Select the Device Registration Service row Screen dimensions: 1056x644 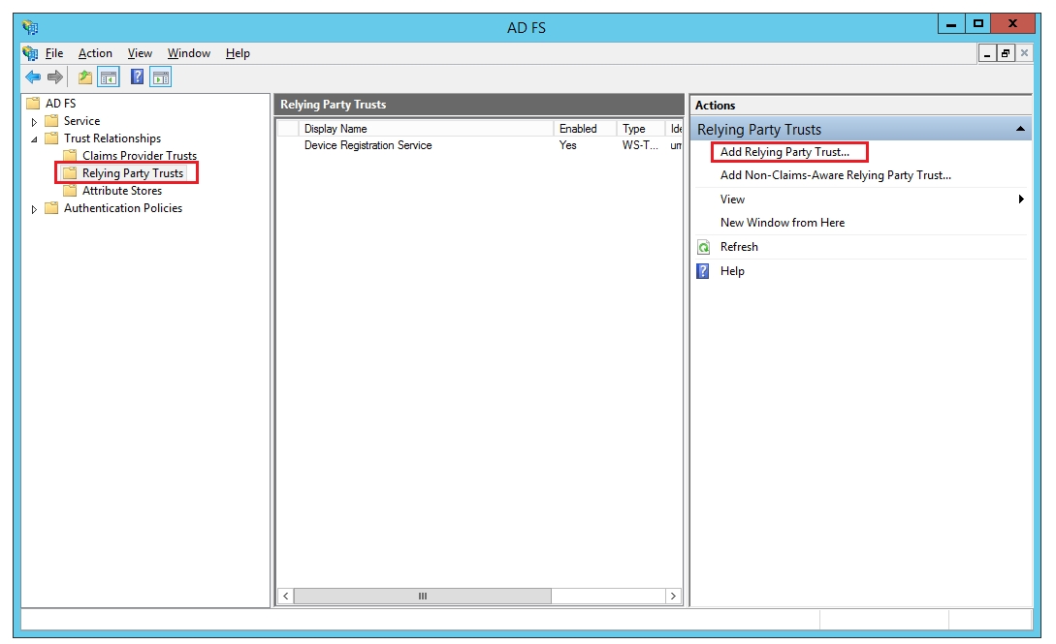click(368, 145)
